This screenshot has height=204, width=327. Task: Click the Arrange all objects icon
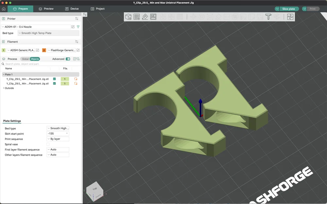[x=153, y=17]
